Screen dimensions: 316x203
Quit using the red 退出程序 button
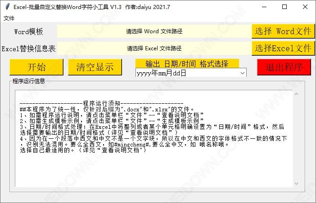pos(284,67)
